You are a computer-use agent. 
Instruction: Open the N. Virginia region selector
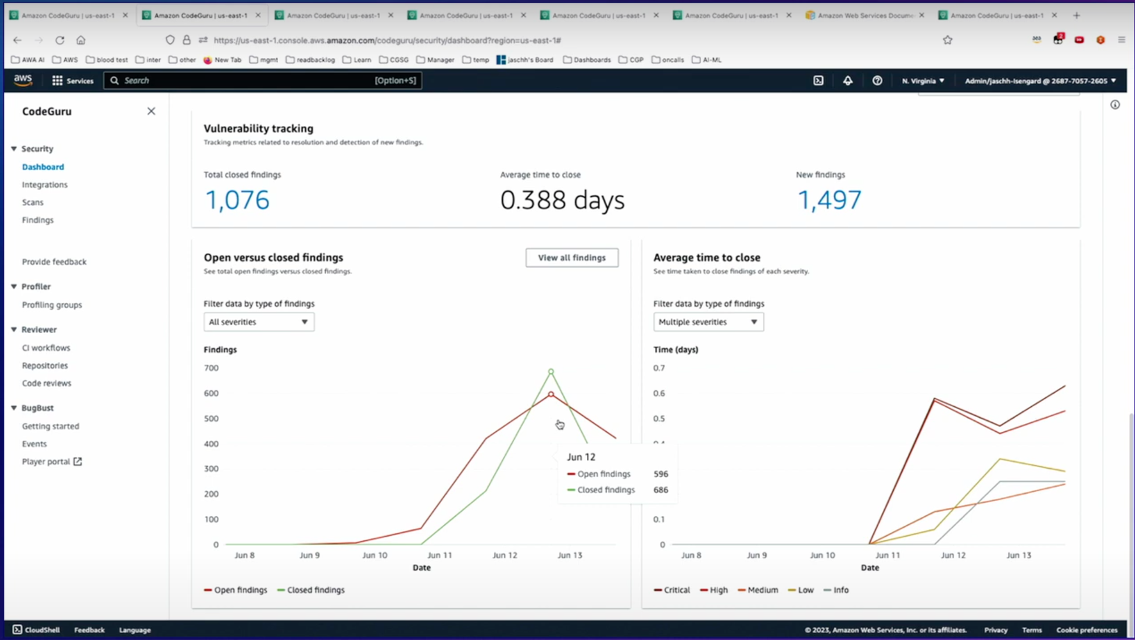[x=923, y=81]
